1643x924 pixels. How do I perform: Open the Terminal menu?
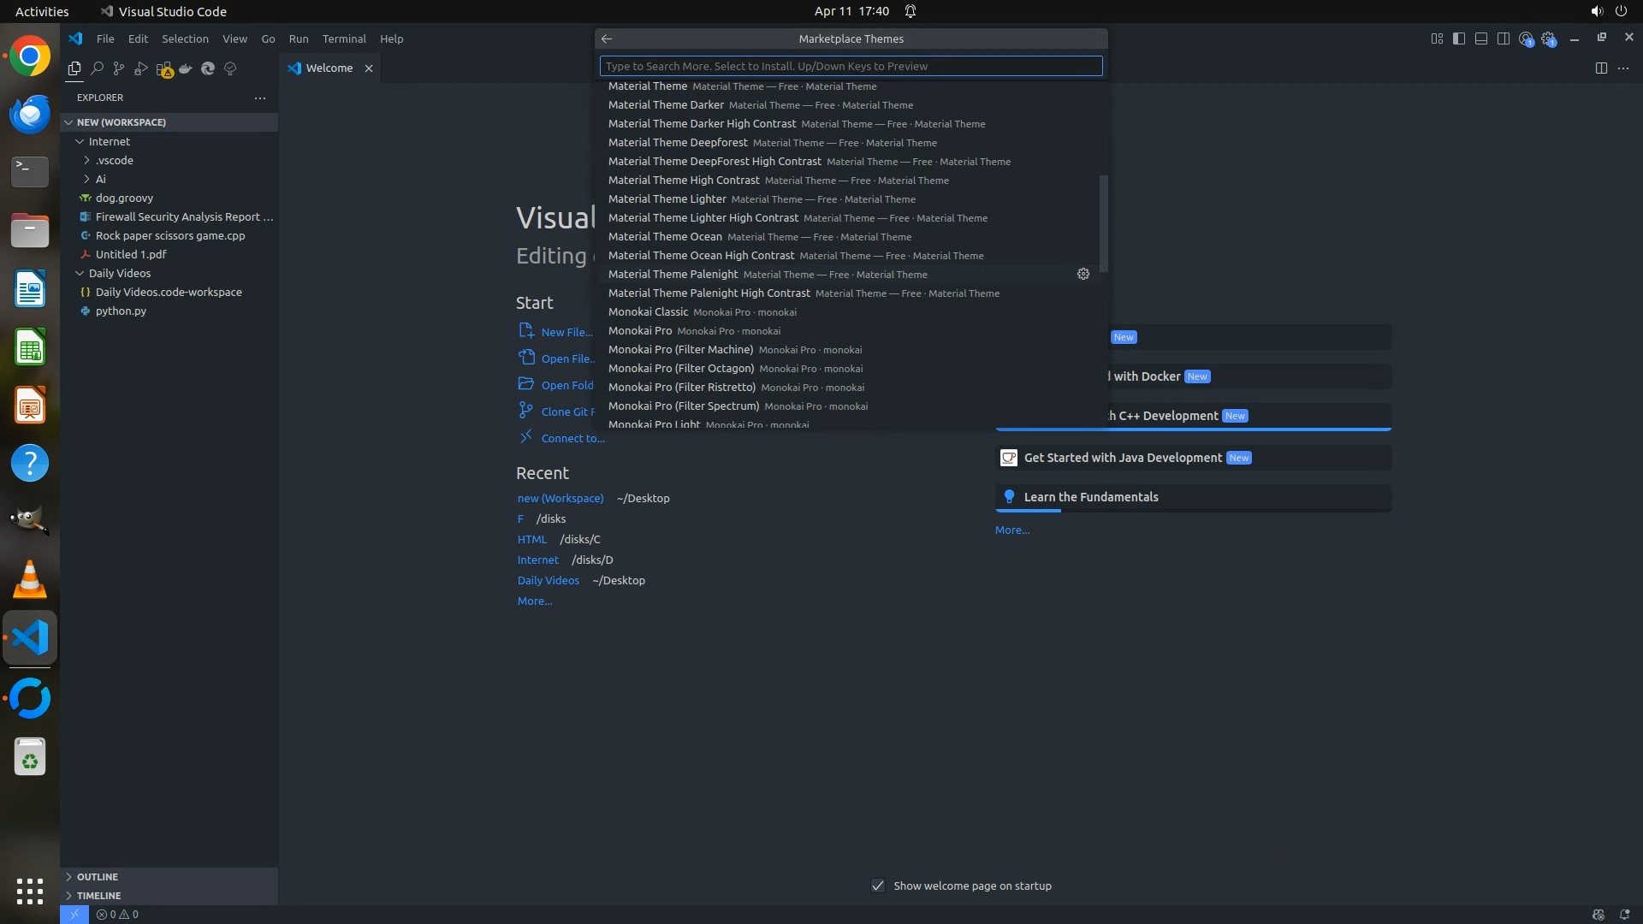[x=344, y=38]
